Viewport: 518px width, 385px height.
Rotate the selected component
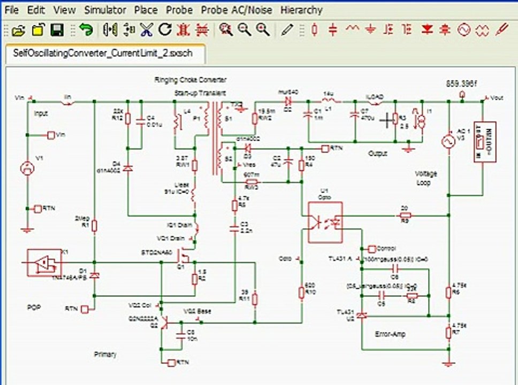[x=165, y=30]
